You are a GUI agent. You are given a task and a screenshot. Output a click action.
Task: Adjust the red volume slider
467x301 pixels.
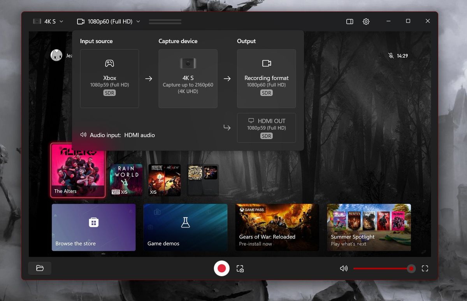click(x=384, y=268)
